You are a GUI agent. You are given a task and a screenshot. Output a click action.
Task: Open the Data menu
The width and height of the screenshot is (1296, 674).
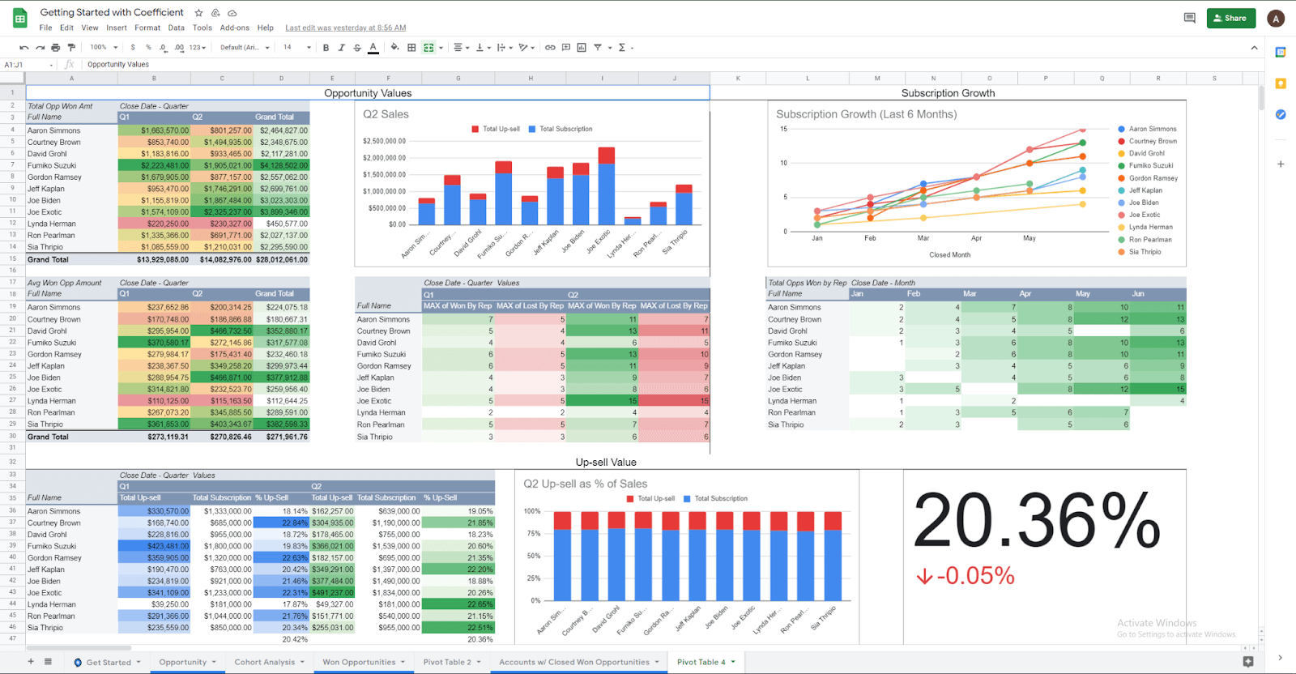(x=176, y=28)
